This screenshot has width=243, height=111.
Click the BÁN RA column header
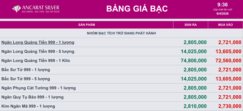pyautogui.click(x=190, y=25)
